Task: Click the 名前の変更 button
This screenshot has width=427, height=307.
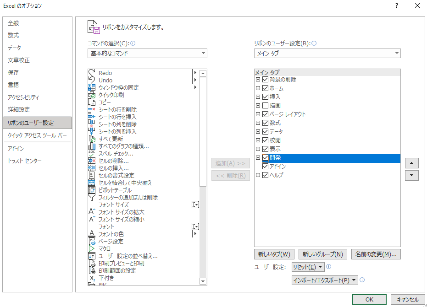Action: (x=376, y=254)
